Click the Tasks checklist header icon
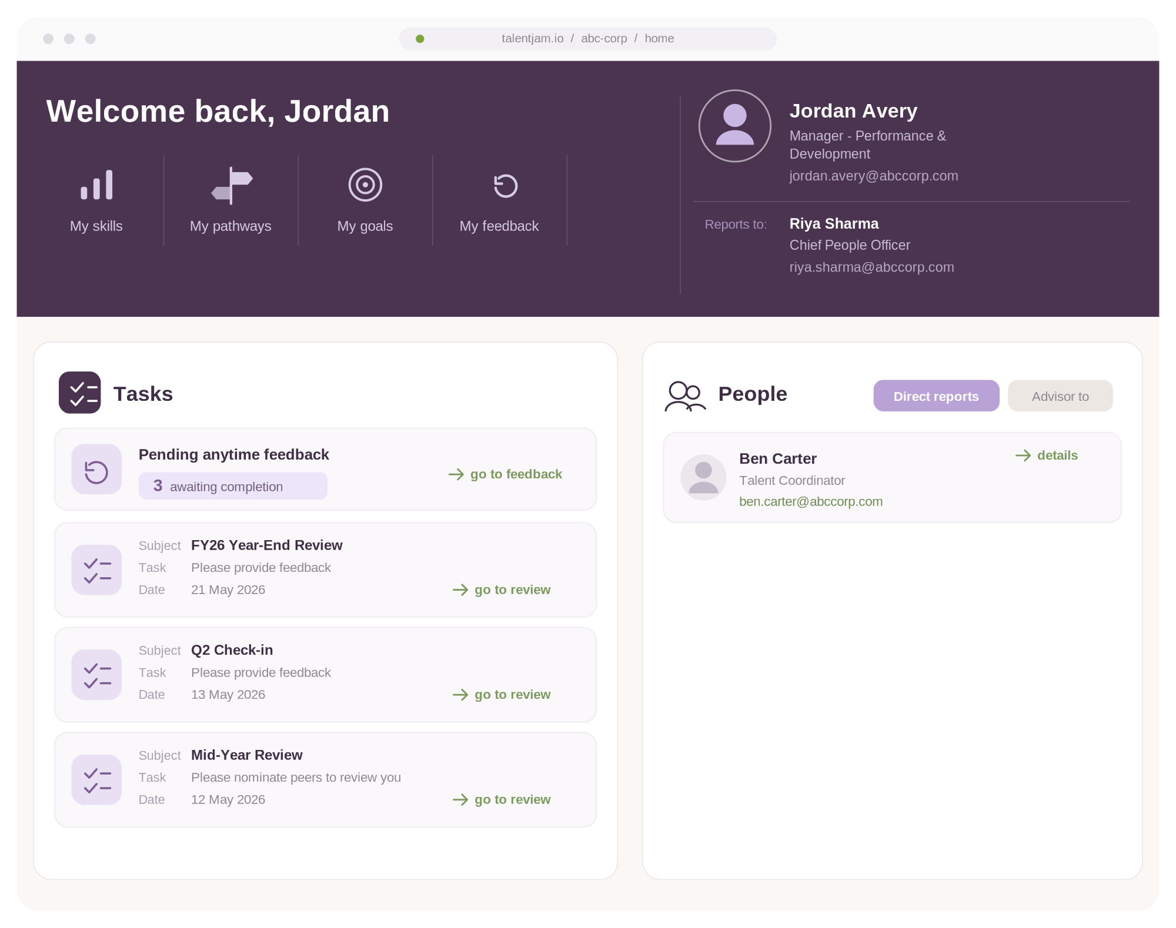The width and height of the screenshot is (1176, 928). tap(80, 393)
